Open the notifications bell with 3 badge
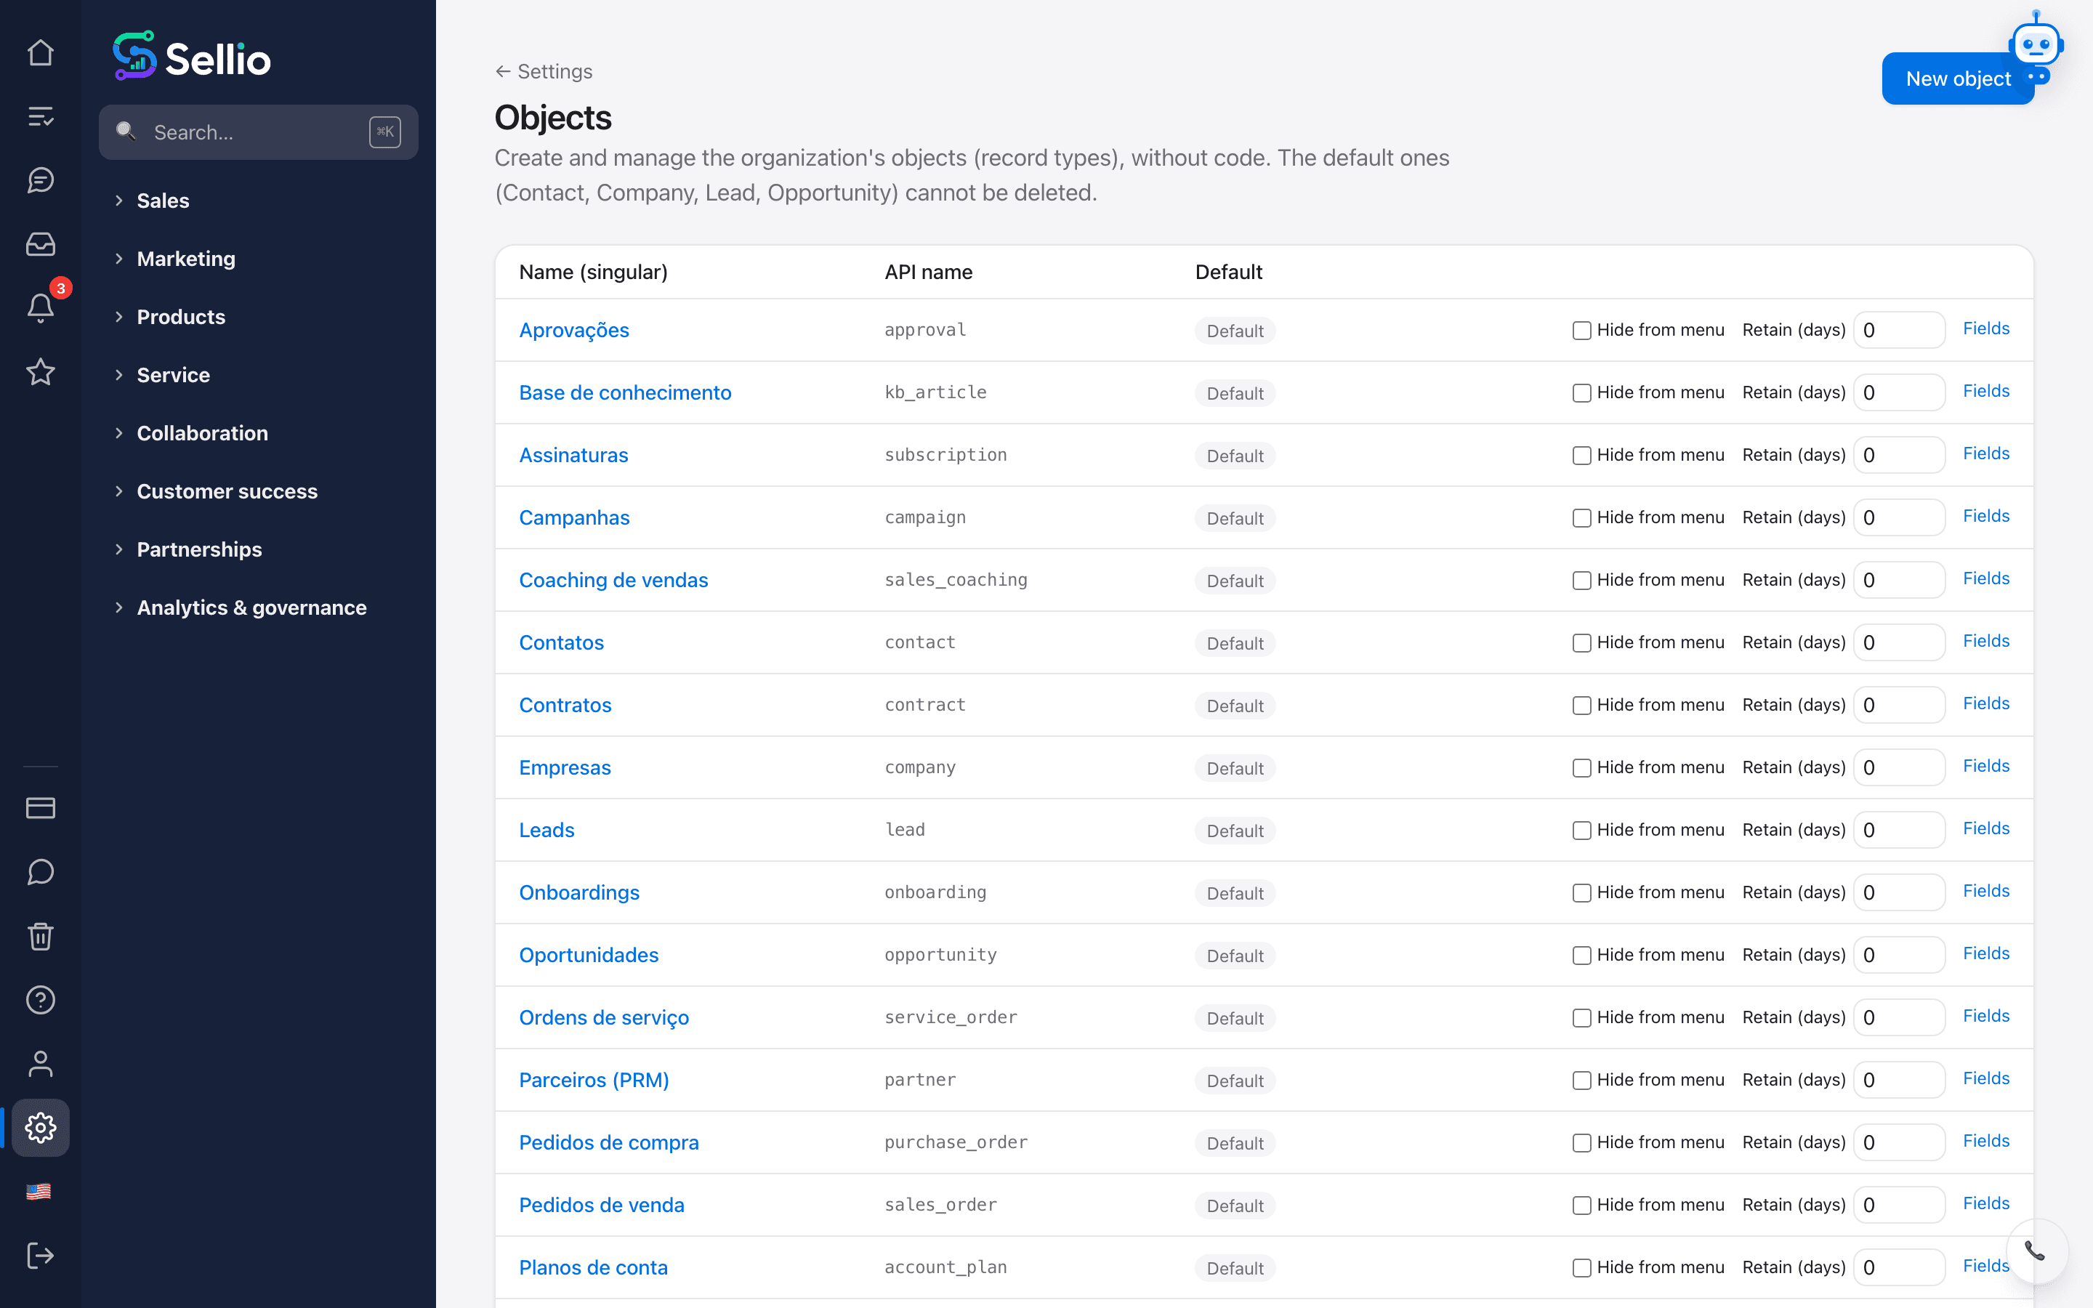 click(x=41, y=307)
